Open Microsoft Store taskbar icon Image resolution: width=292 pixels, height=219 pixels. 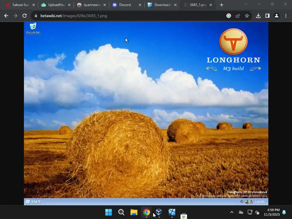click(184, 216)
